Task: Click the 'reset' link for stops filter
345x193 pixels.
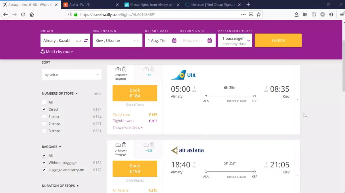Action: point(97,94)
